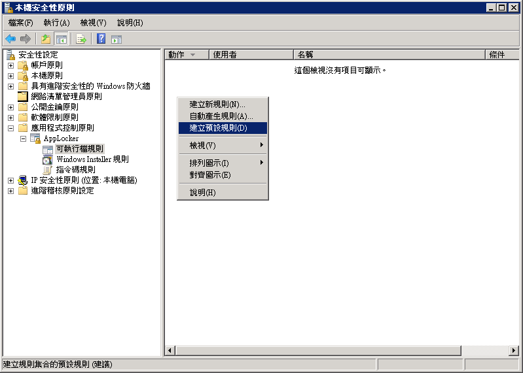This screenshot has height=373, width=523.
Task: Collapse the AppLocker tree node
Action: coord(23,138)
